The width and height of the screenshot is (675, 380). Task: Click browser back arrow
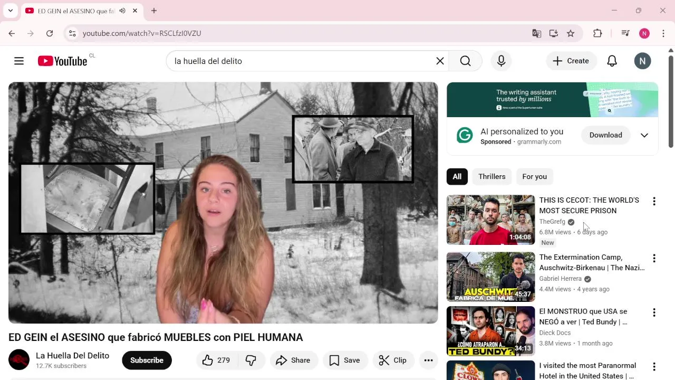click(x=12, y=33)
